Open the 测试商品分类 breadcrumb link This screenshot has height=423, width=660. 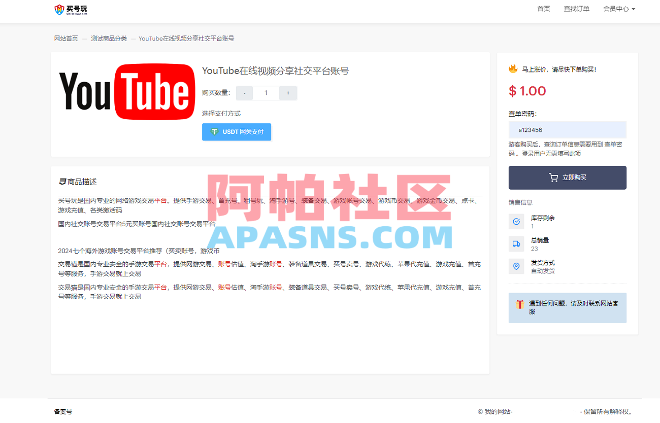tap(109, 38)
